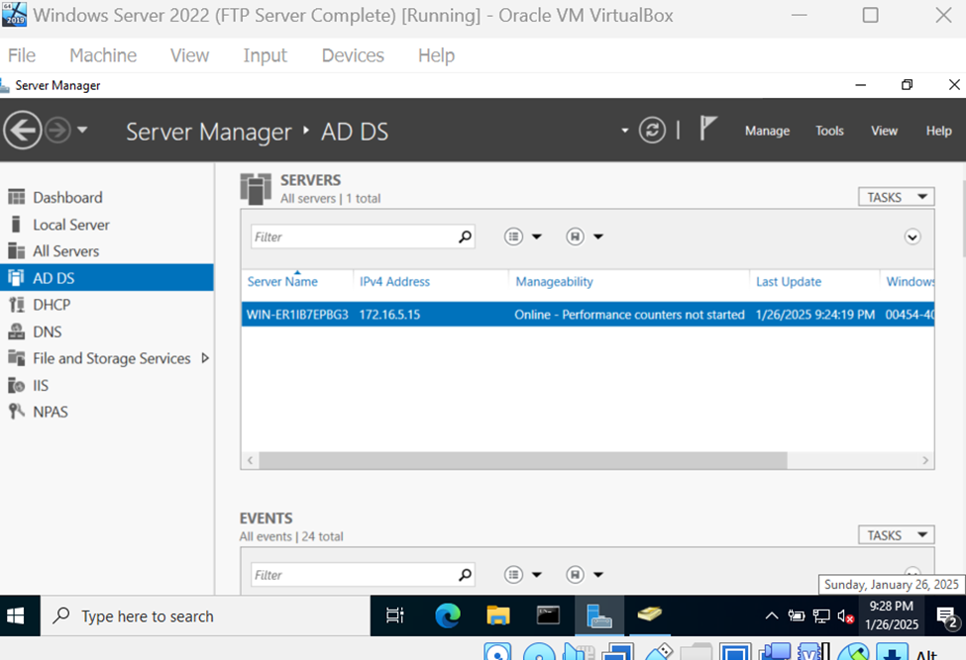Screen dimensions: 966x660
Task: Click Server Manager taskbar icon
Action: (x=598, y=615)
